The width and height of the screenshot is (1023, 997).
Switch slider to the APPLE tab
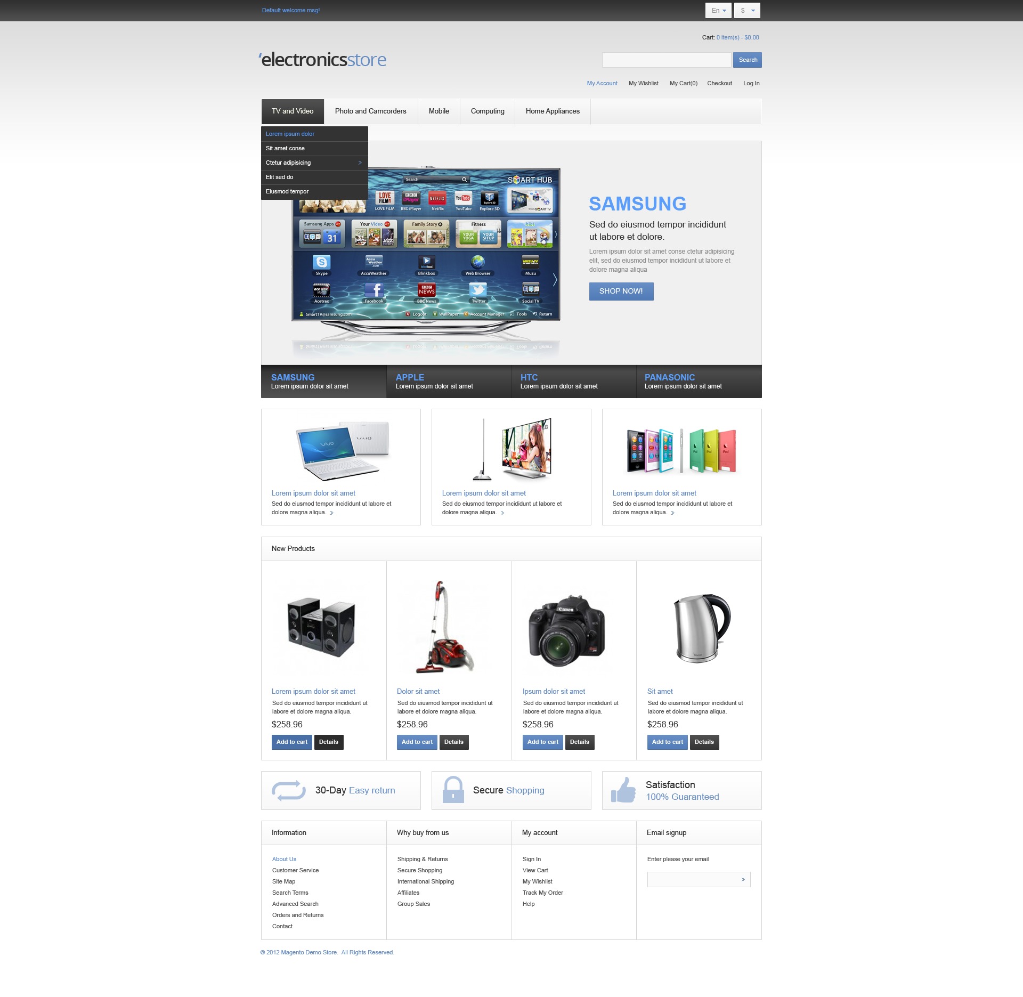tap(449, 382)
